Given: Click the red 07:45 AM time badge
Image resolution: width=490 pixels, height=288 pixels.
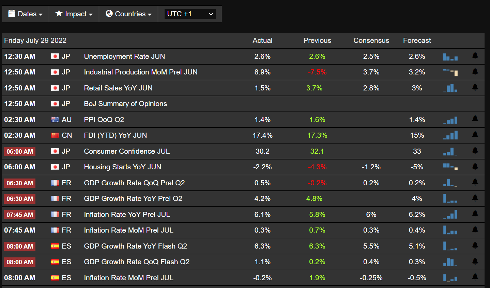Looking at the screenshot, I should tap(20, 215).
